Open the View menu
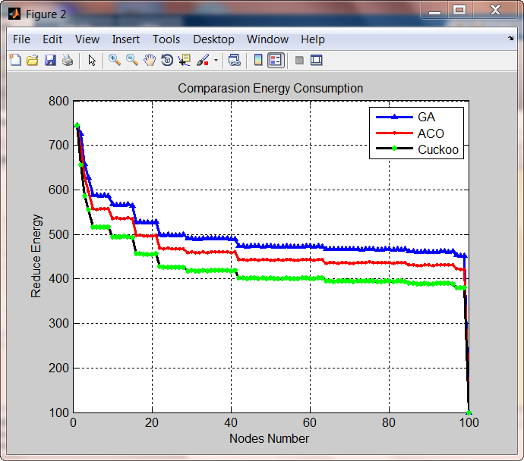Viewport: 524px width, 461px height. [x=87, y=39]
